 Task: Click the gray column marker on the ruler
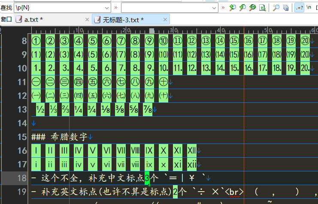(151, 31)
